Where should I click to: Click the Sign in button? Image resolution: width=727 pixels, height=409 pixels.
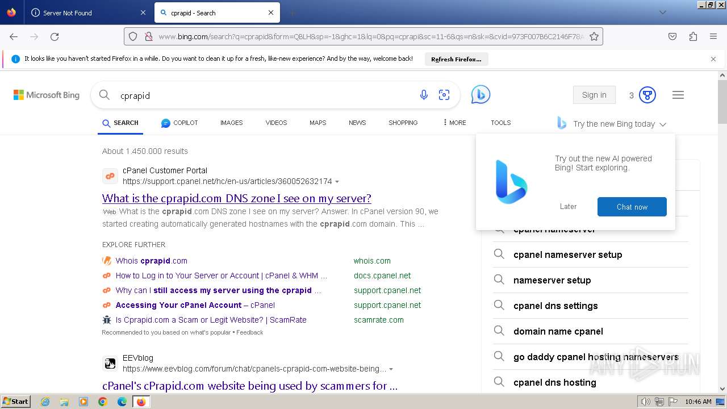point(594,95)
